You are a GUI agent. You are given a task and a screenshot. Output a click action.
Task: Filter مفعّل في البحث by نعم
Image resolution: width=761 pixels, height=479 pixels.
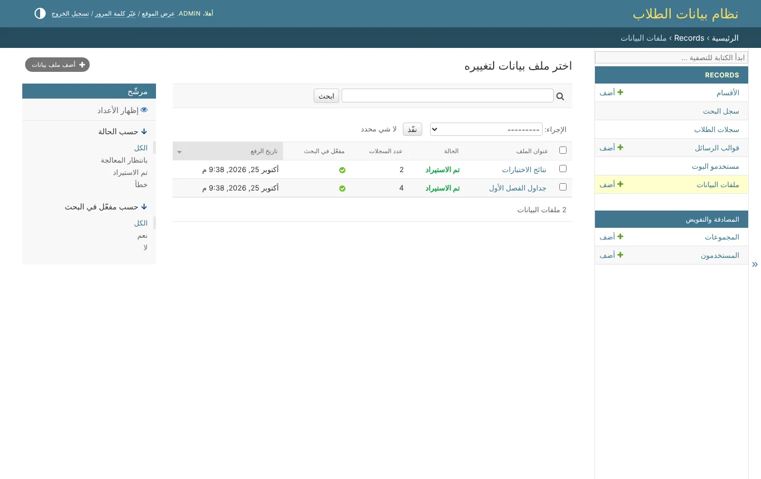pyautogui.click(x=143, y=235)
